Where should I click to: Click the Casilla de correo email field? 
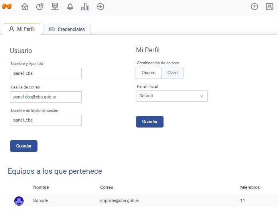pyautogui.click(x=45, y=97)
